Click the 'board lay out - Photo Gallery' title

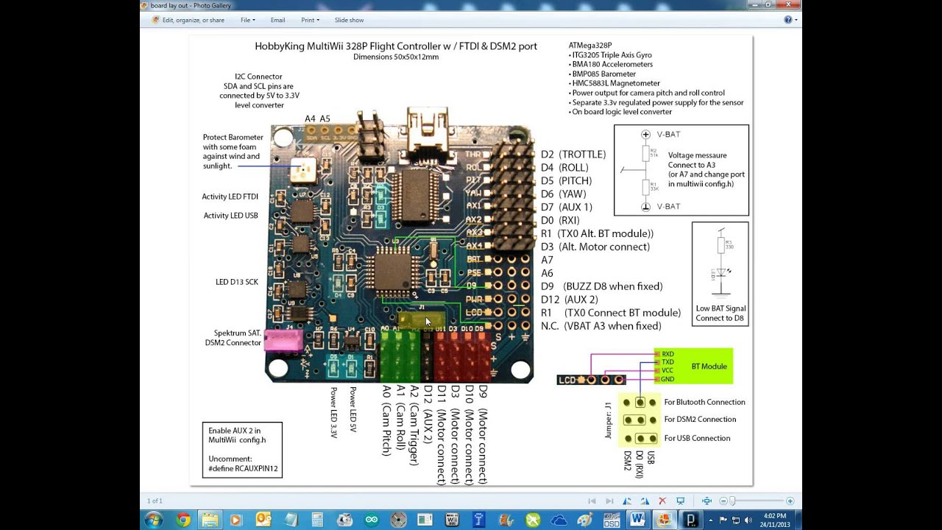pyautogui.click(x=191, y=5)
